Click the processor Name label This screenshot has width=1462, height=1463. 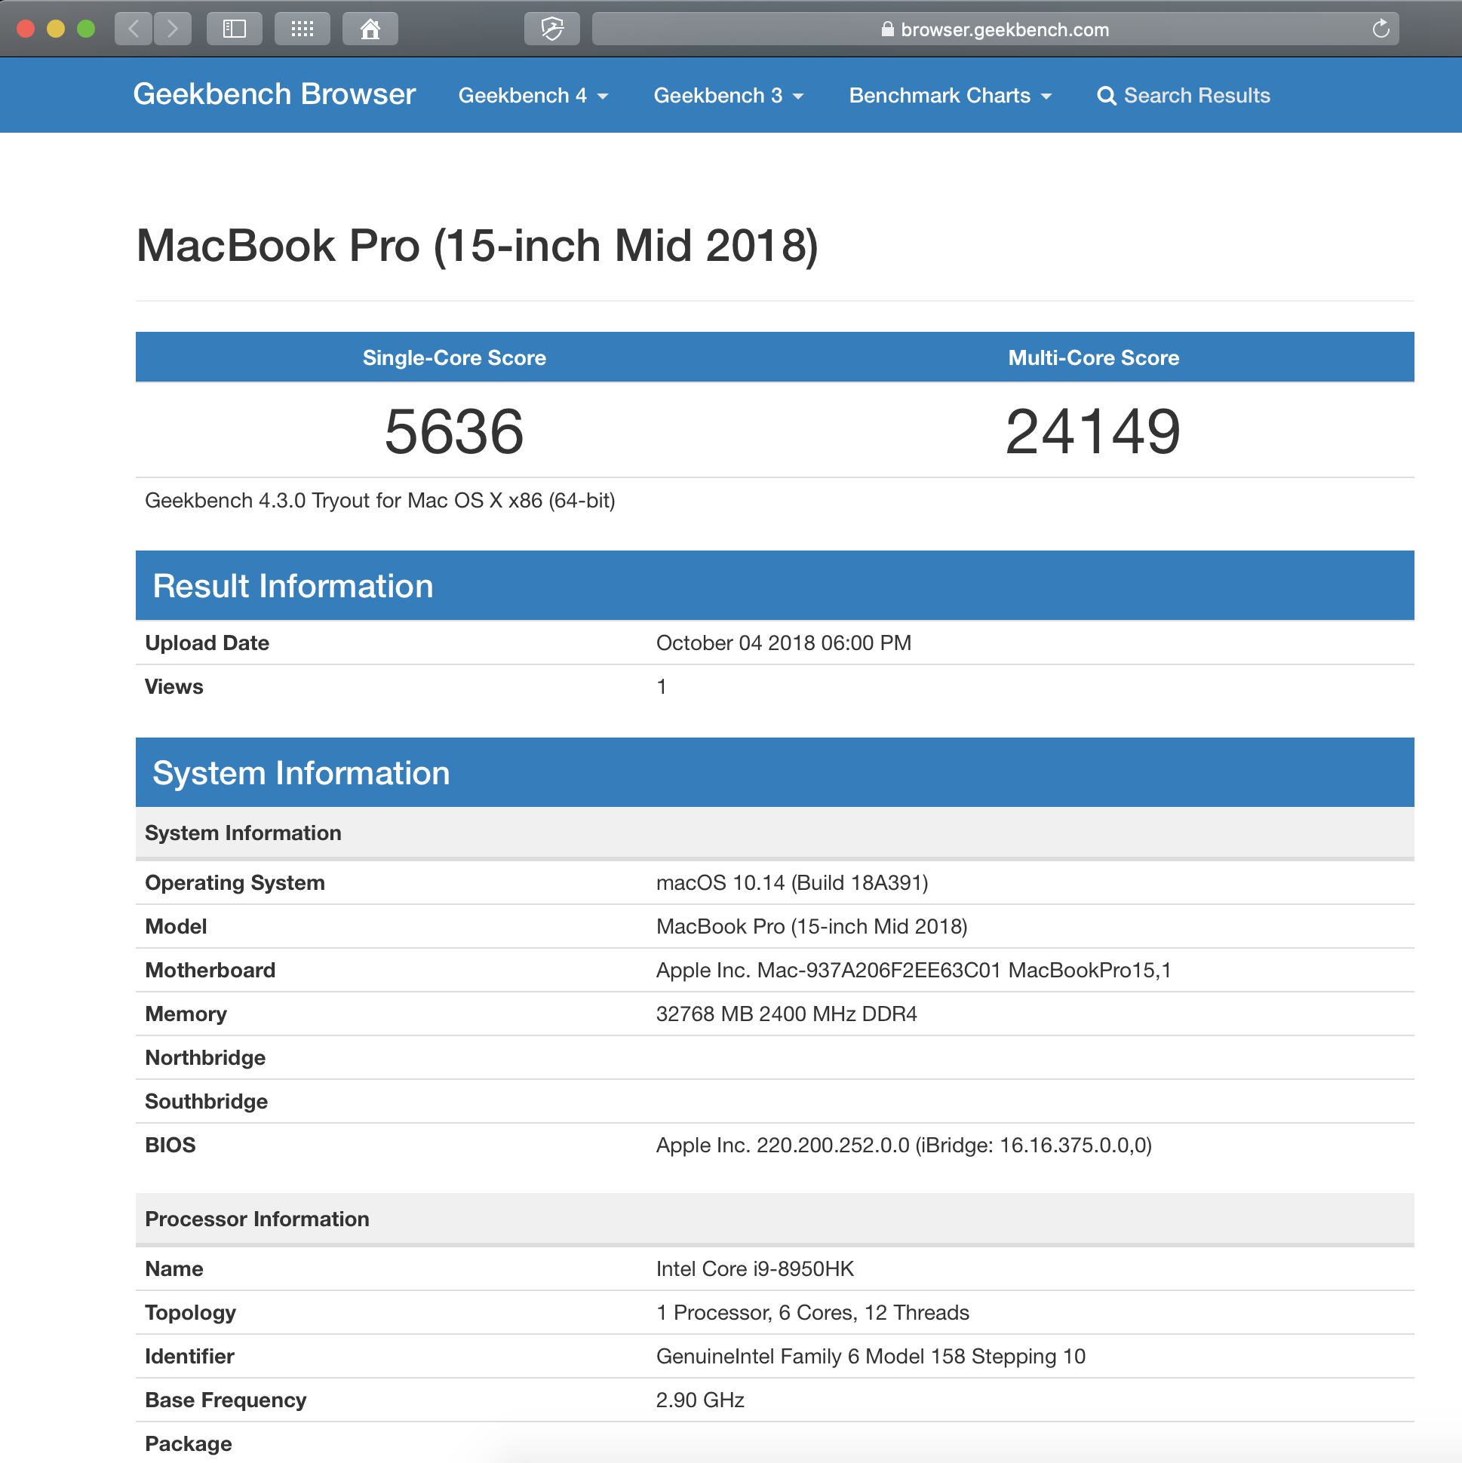pyautogui.click(x=174, y=1269)
